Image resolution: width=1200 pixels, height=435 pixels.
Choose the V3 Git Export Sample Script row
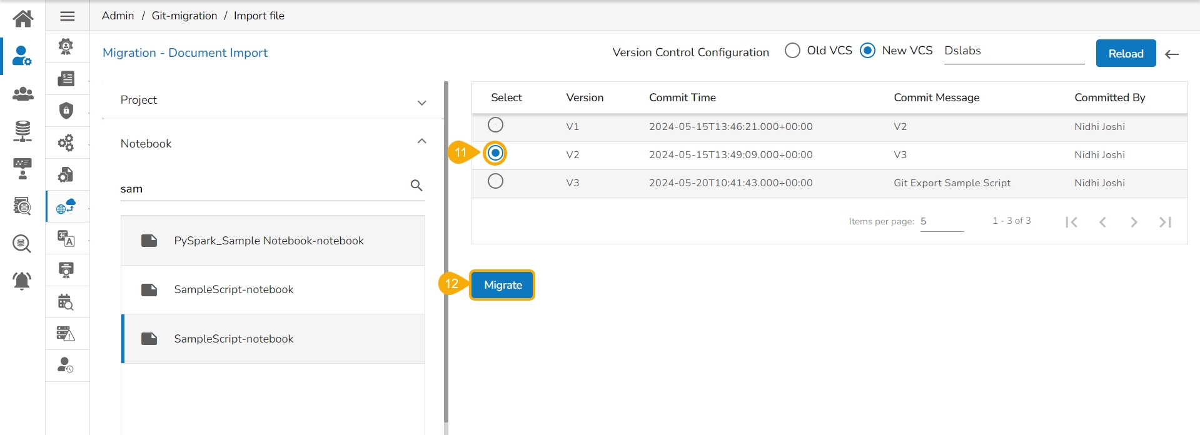tap(495, 181)
